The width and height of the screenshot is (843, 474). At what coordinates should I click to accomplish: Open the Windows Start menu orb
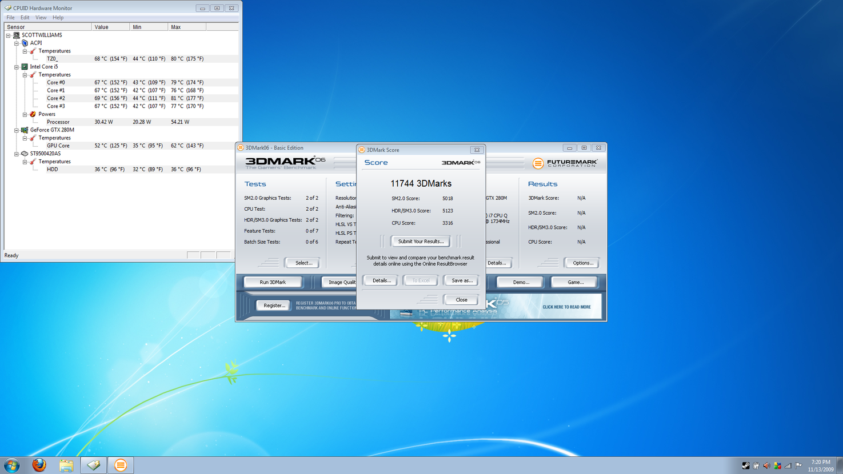[x=11, y=465]
